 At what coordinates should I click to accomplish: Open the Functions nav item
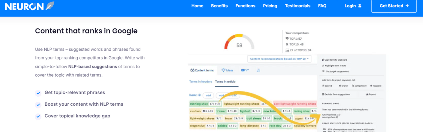click(245, 6)
